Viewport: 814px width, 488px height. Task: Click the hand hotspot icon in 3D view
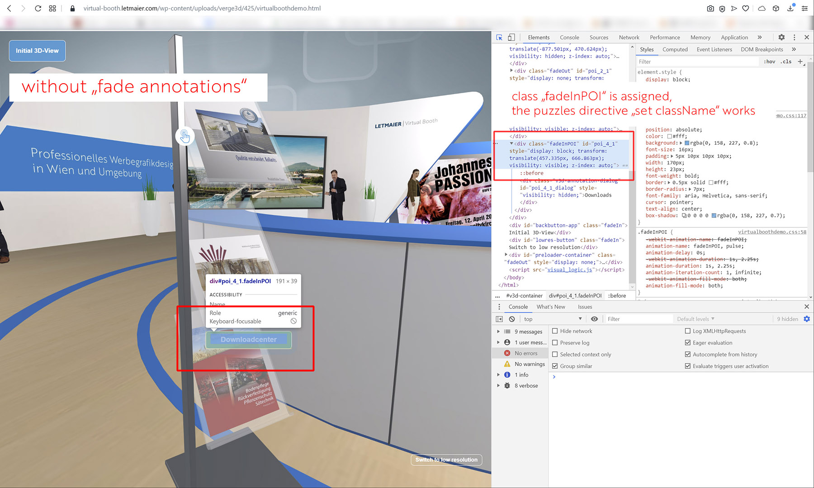coord(185,136)
